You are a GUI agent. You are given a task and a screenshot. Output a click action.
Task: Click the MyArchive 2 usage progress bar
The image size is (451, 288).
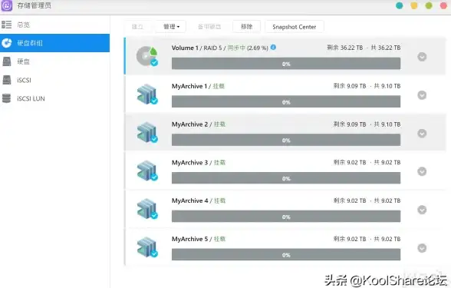click(x=286, y=140)
